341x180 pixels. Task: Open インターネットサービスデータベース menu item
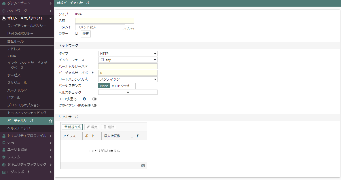click(x=27, y=65)
